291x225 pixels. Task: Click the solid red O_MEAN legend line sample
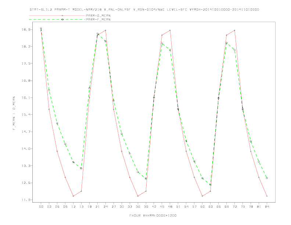(57, 15)
